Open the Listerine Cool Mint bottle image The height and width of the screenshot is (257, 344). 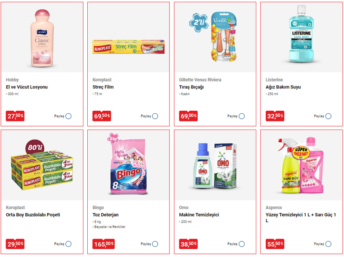click(x=301, y=33)
